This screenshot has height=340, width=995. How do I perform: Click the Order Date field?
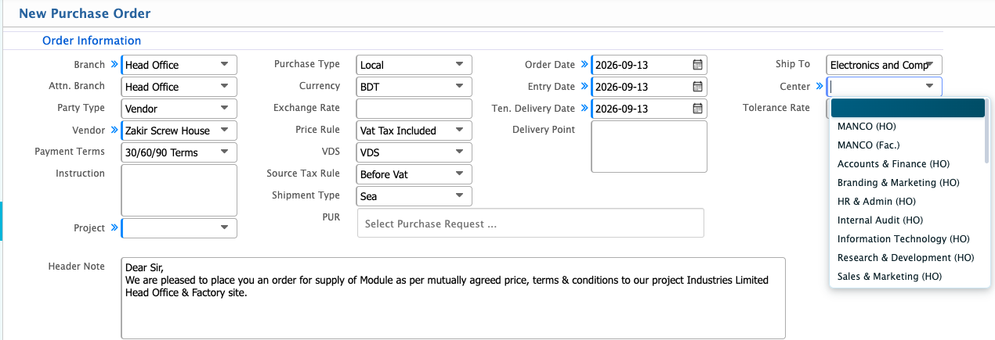click(649, 65)
